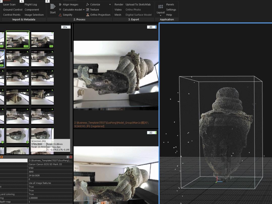
Task: Select the thumbnail labeled 908
Action: pos(42,40)
